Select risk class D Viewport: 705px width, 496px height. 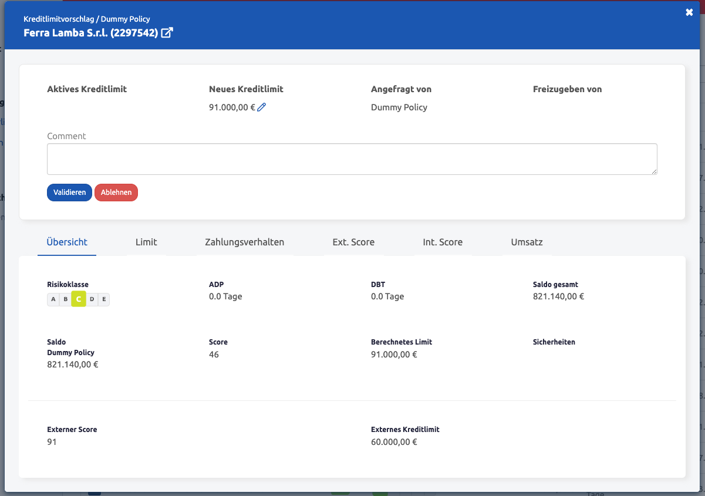click(92, 299)
